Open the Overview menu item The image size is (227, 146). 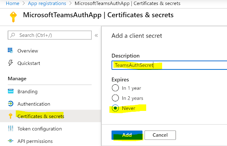pos(28,51)
